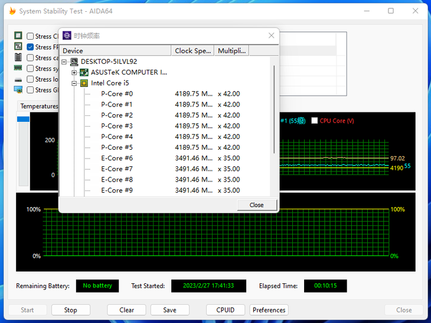This screenshot has height=323, width=431.
Task: Click the CPU stress icon beside first checkbox
Action: [x=18, y=35]
